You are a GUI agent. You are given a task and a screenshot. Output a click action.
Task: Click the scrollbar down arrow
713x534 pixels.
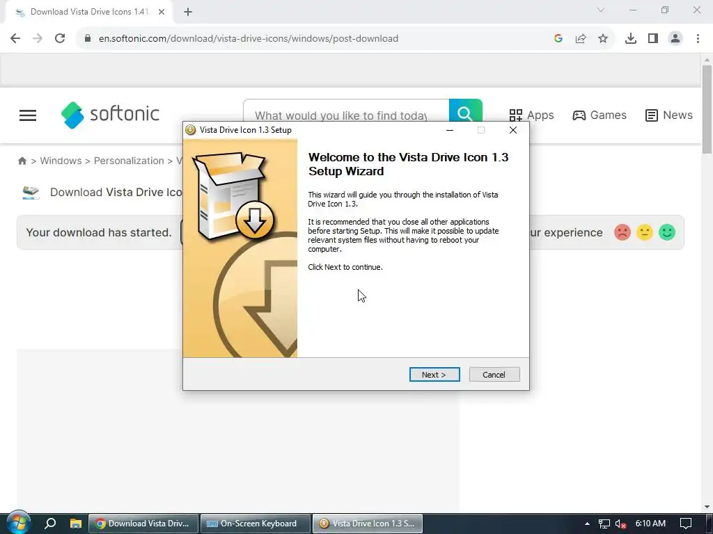pyautogui.click(x=707, y=507)
